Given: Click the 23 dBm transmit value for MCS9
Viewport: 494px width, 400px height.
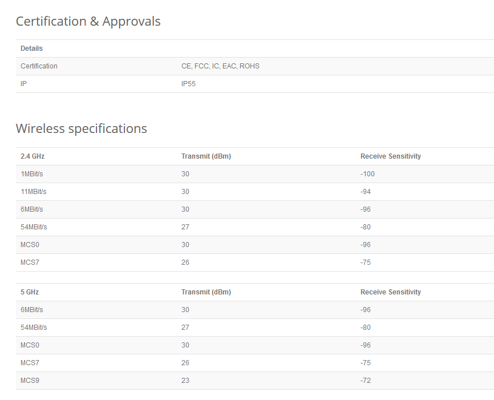Looking at the screenshot, I should (185, 381).
